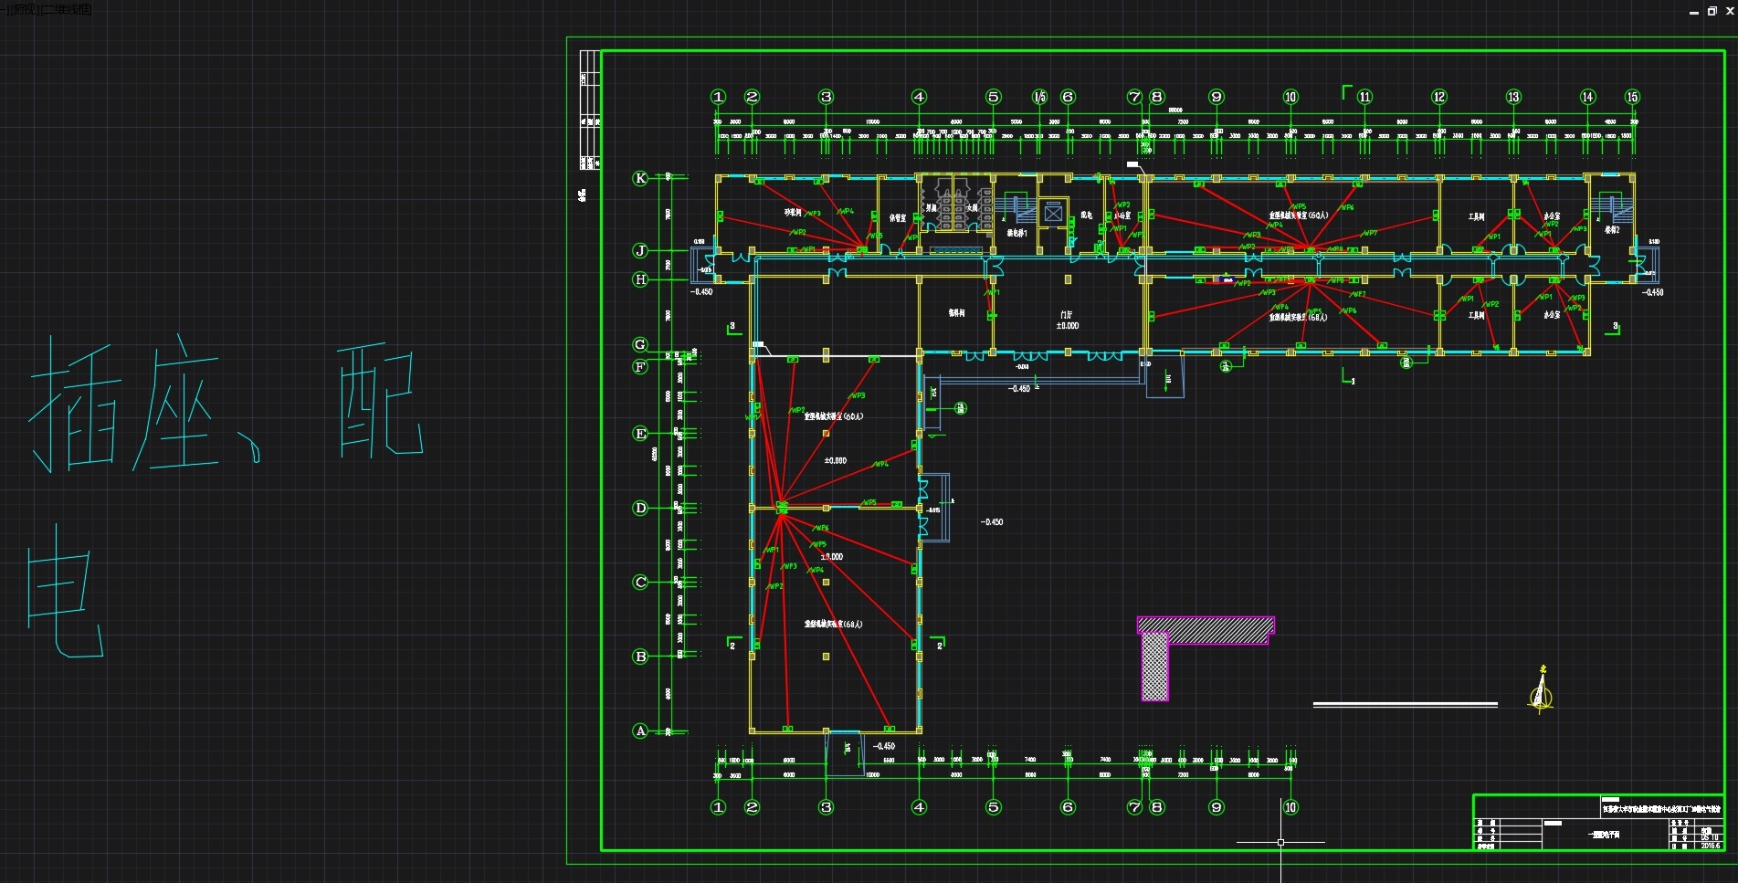Select the 门厅 room label
Screen dimensions: 1738x883
(1067, 315)
